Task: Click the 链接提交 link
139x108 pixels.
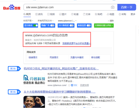Action: click(x=33, y=57)
